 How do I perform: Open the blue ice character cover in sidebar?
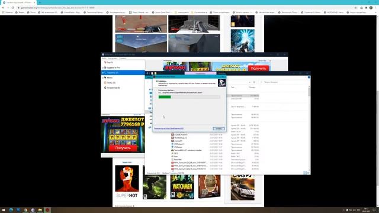(242, 41)
